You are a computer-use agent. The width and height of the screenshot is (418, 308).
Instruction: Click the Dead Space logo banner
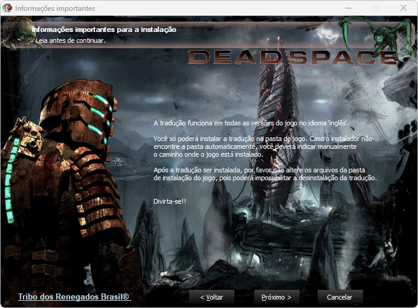tap(293, 57)
